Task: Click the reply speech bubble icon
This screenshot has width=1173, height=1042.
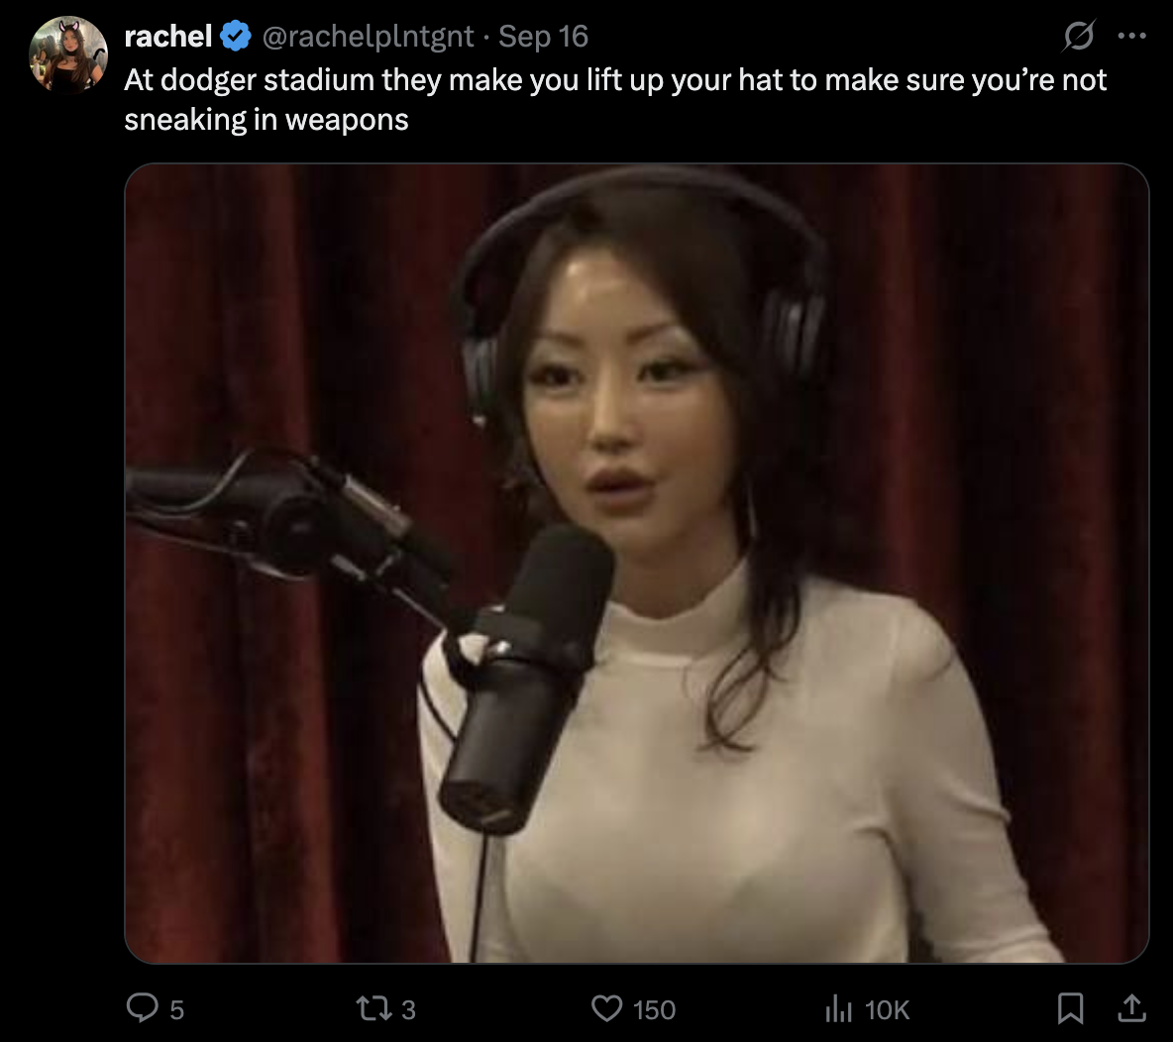Action: coord(142,1007)
